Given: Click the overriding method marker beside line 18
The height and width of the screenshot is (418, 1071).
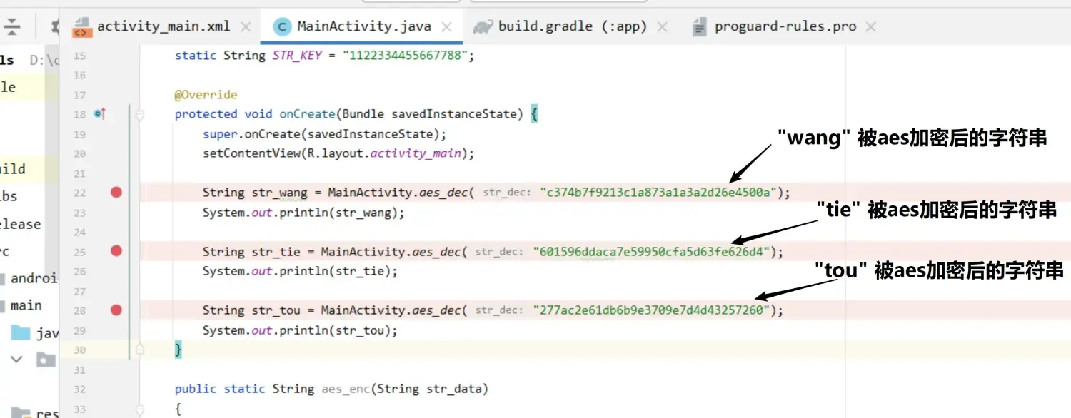Looking at the screenshot, I should [x=100, y=113].
